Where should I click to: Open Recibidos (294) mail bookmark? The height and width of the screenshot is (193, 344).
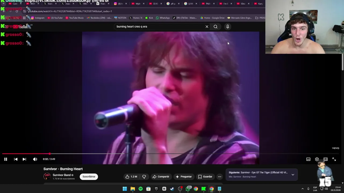99,18
